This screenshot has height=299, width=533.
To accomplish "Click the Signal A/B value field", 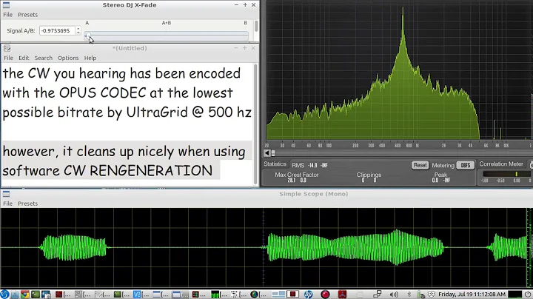I will (57, 30).
